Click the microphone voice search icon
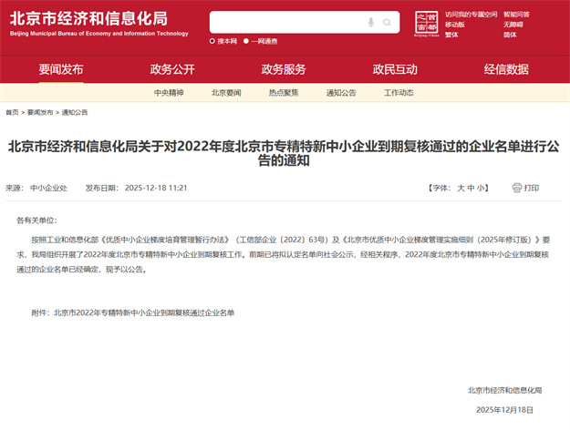 coord(370,22)
